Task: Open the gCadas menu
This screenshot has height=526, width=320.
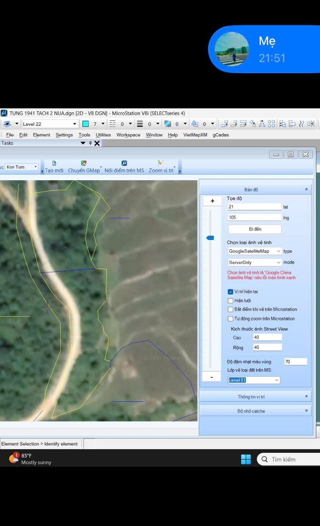Action: (x=221, y=135)
